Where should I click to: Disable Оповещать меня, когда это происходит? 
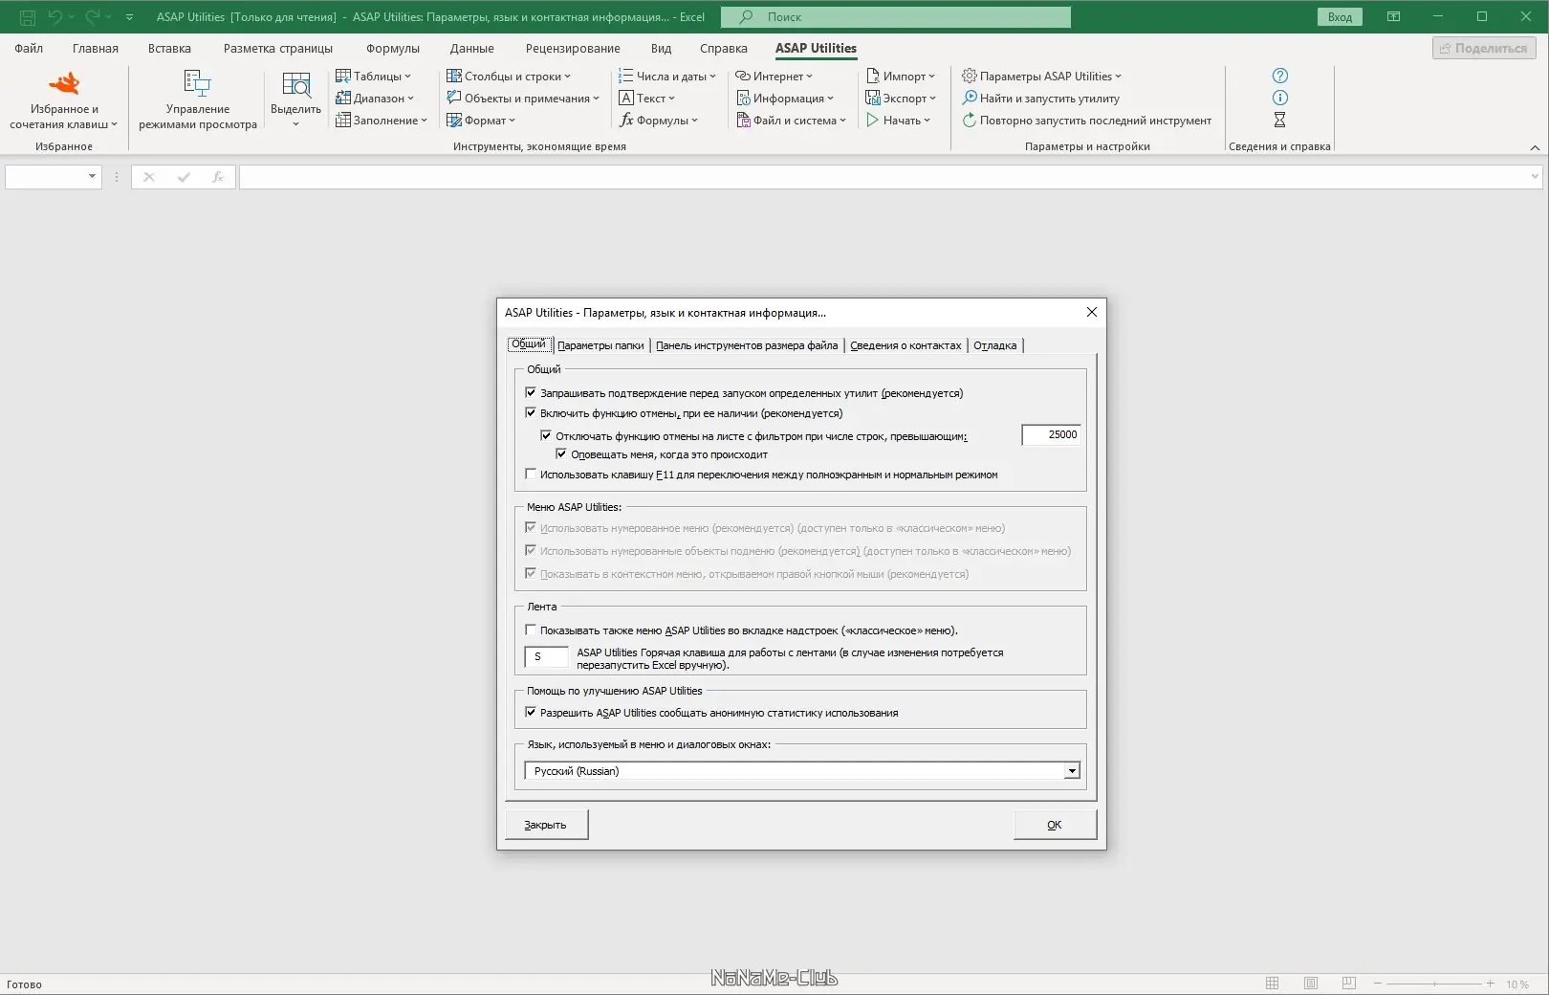click(x=562, y=454)
